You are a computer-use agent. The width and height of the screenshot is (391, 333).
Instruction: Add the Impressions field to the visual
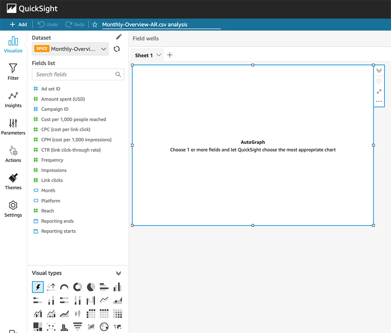pyautogui.click(x=54, y=170)
